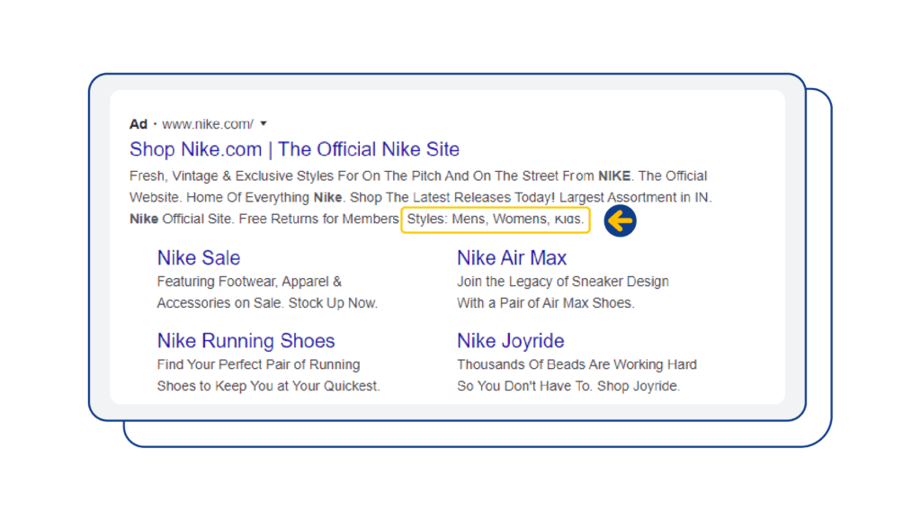
Task: Visit the Nike Air Max sitelink
Action: [x=512, y=258]
